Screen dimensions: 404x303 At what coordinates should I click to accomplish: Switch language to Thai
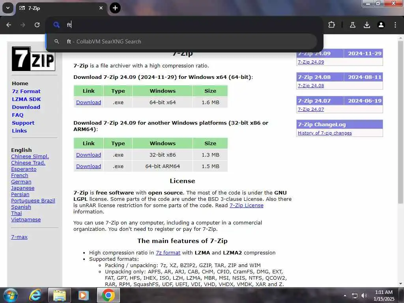pyautogui.click(x=17, y=213)
